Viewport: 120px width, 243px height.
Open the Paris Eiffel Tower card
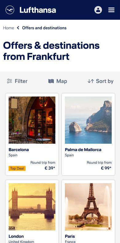tap(88, 212)
